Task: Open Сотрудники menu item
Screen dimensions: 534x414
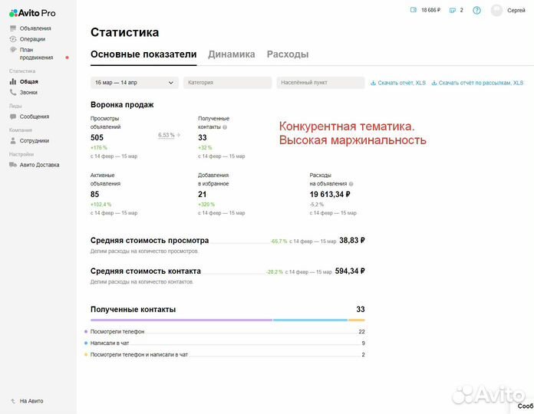Action: tap(35, 141)
